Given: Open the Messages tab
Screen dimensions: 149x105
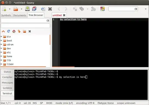Looking at the screenshot, I should tap(7, 82).
